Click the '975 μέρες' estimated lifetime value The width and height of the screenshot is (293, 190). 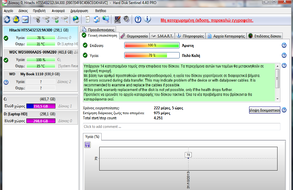pos(162,113)
